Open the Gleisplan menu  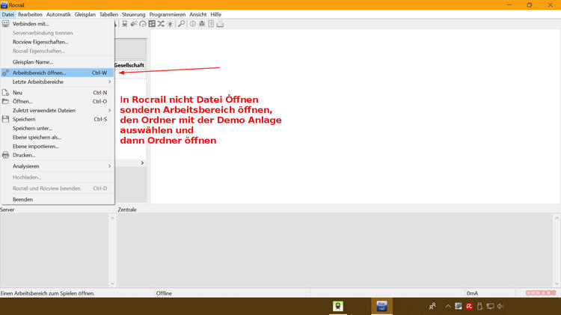[x=85, y=14]
